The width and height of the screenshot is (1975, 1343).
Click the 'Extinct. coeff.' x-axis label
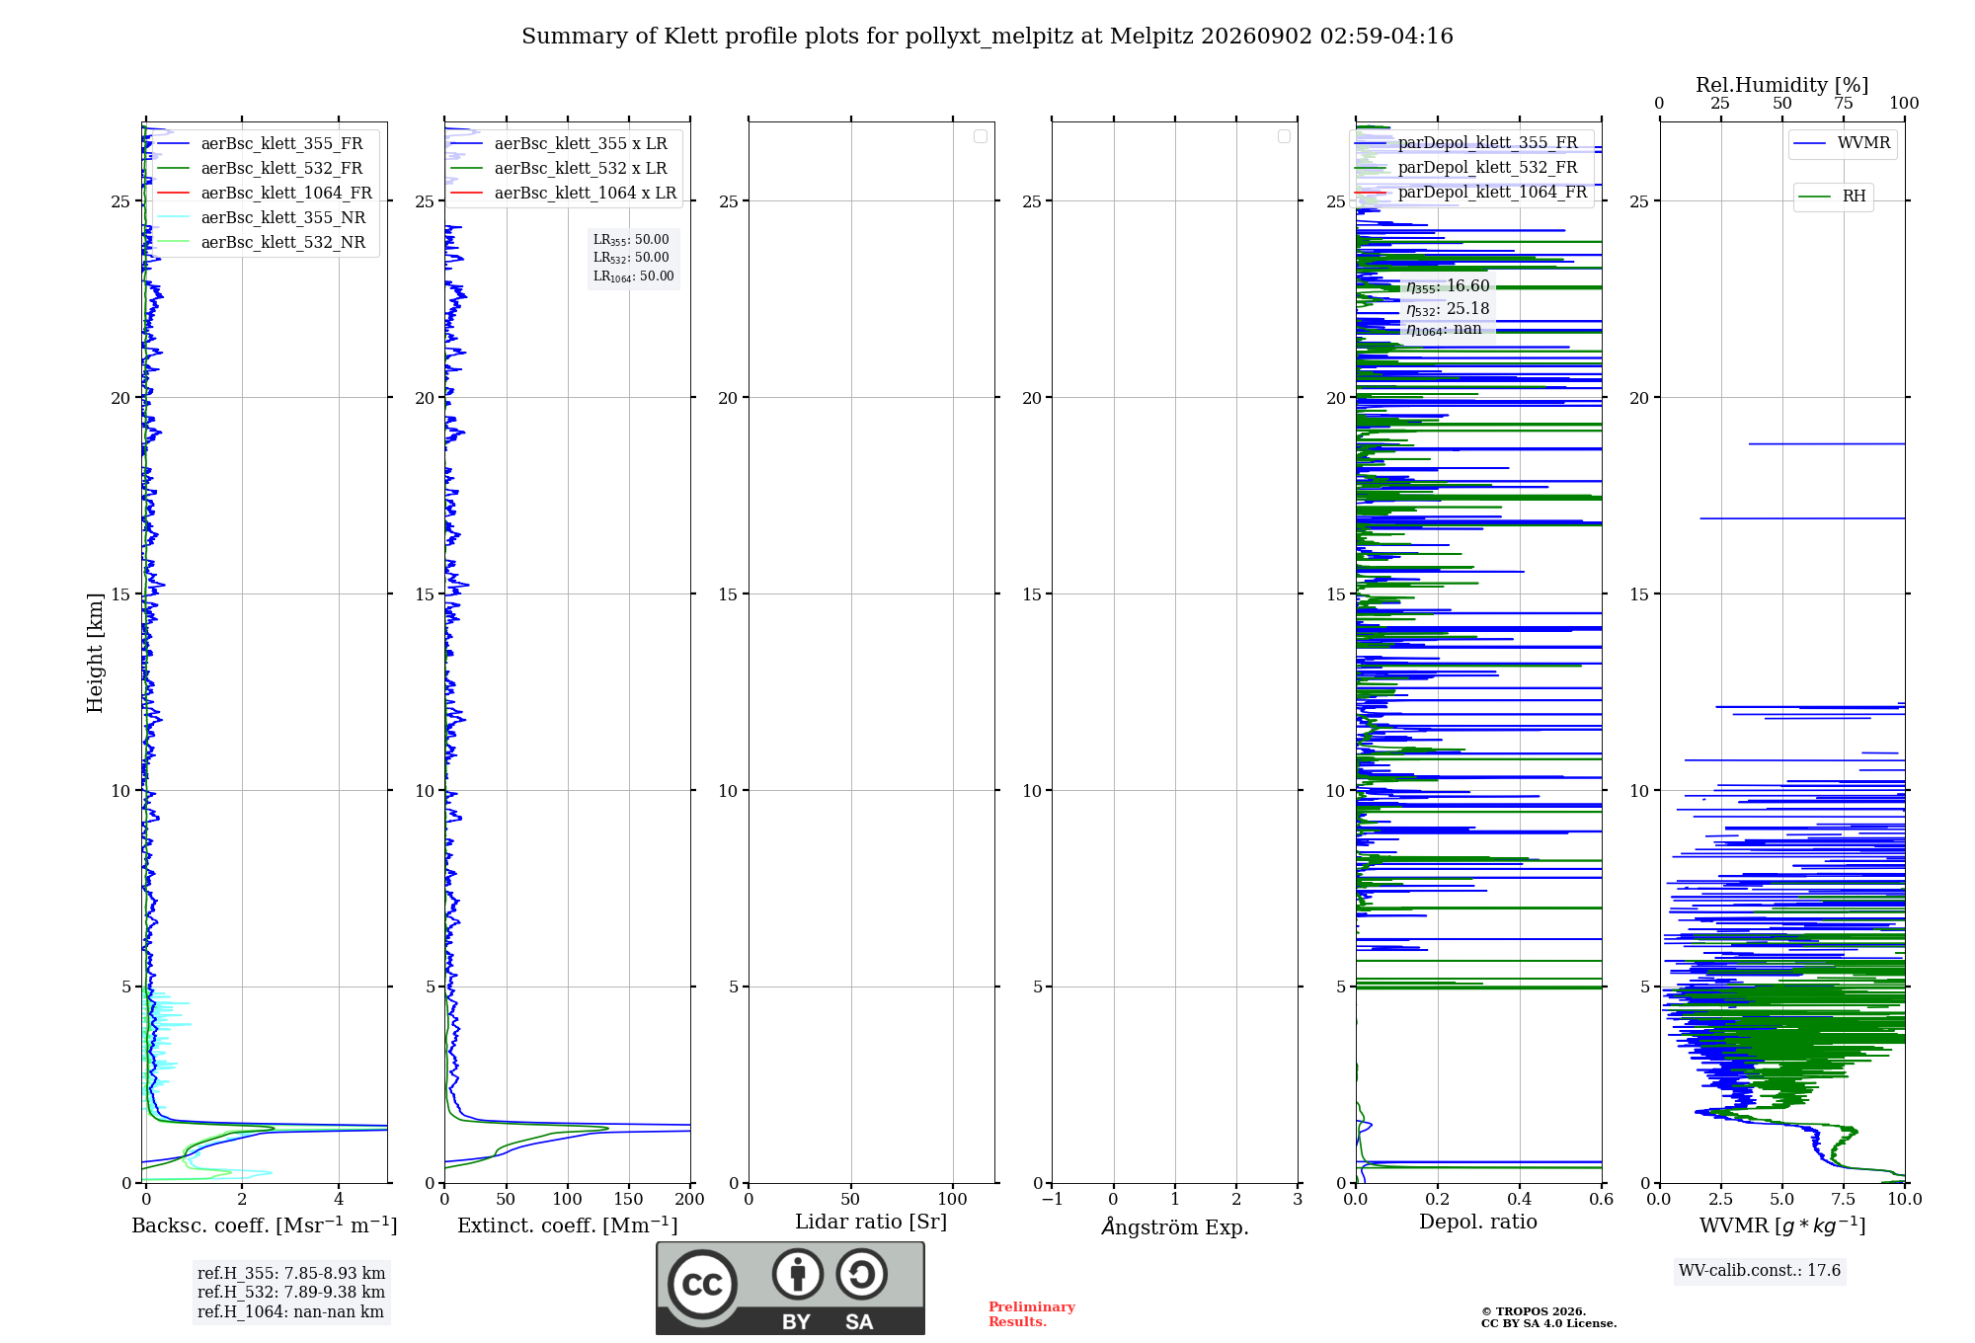568,1225
